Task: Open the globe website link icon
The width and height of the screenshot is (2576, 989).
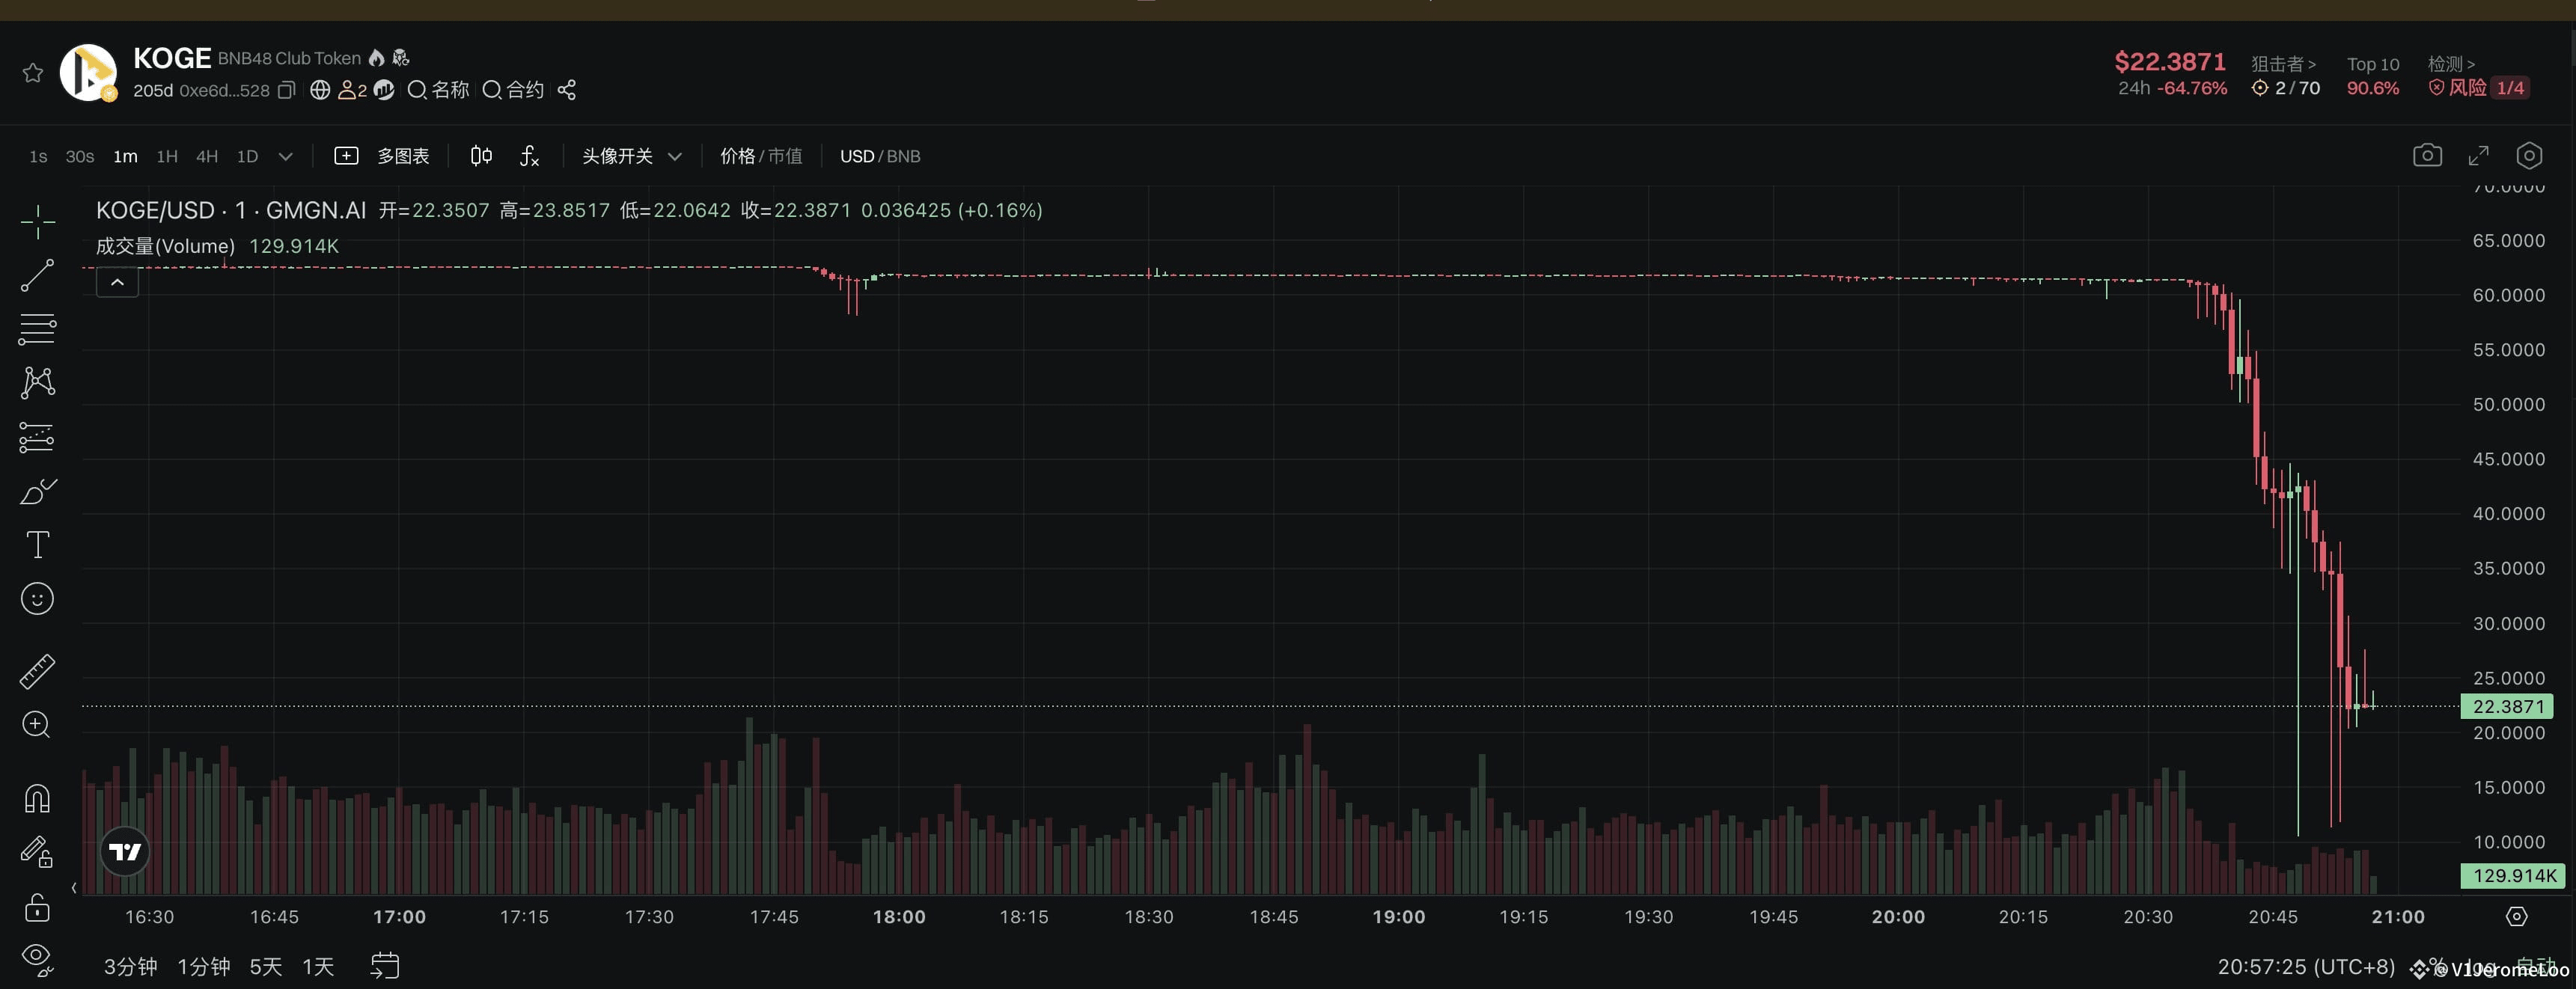Action: pos(320,90)
